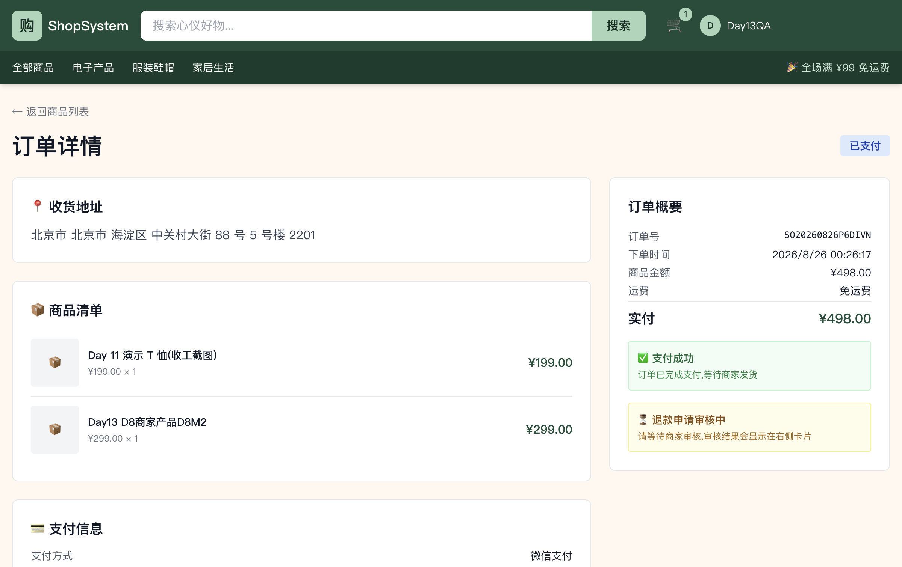Click product name Day 11 演示 T 恤(收工截图)
Viewport: 902px width, 567px height.
click(152, 355)
